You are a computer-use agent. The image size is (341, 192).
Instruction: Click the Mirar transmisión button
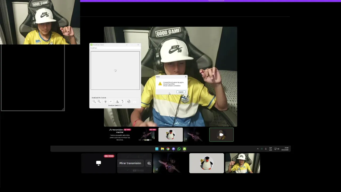[130, 163]
